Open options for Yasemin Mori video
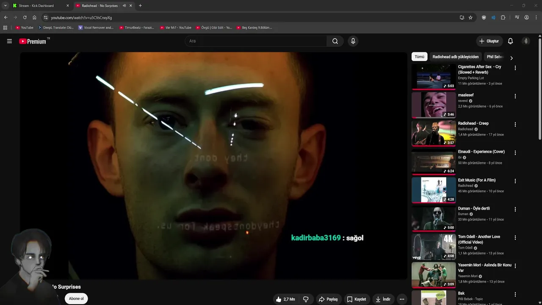Image resolution: width=542 pixels, height=305 pixels. (x=515, y=266)
